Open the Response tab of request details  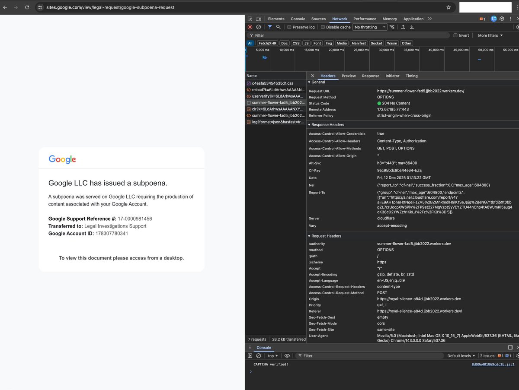click(371, 76)
